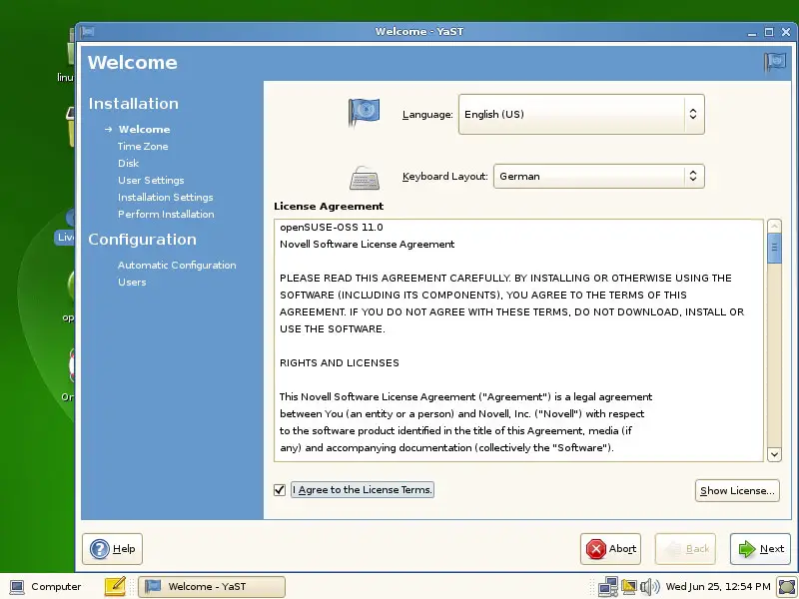Viewport: 799px width, 599px height.
Task: Open the window menu icon in the title bar
Action: (x=88, y=32)
